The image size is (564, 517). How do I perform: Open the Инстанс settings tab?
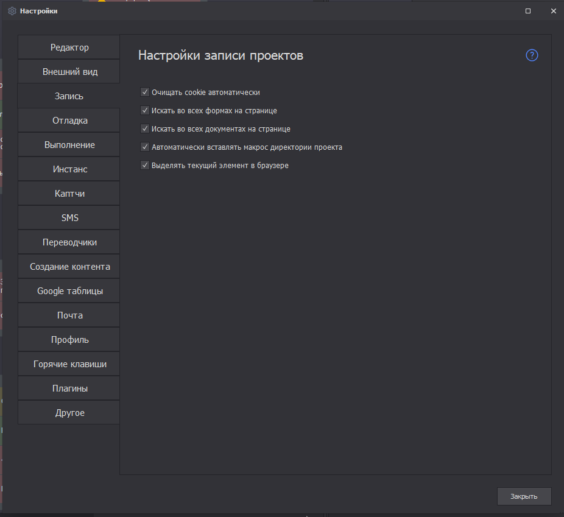tap(69, 169)
